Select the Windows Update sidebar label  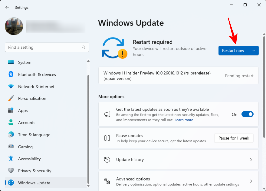pyautogui.click(x=34, y=183)
